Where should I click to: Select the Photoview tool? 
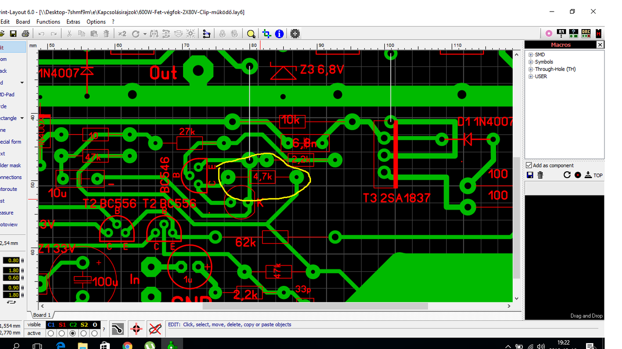(x=13, y=225)
